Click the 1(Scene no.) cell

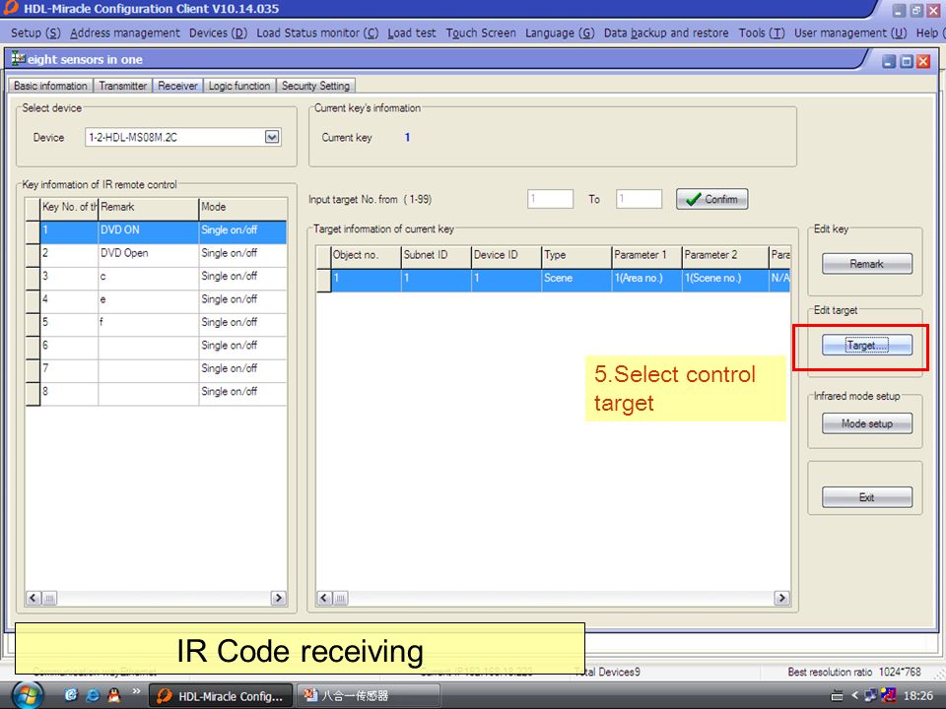[x=724, y=279]
